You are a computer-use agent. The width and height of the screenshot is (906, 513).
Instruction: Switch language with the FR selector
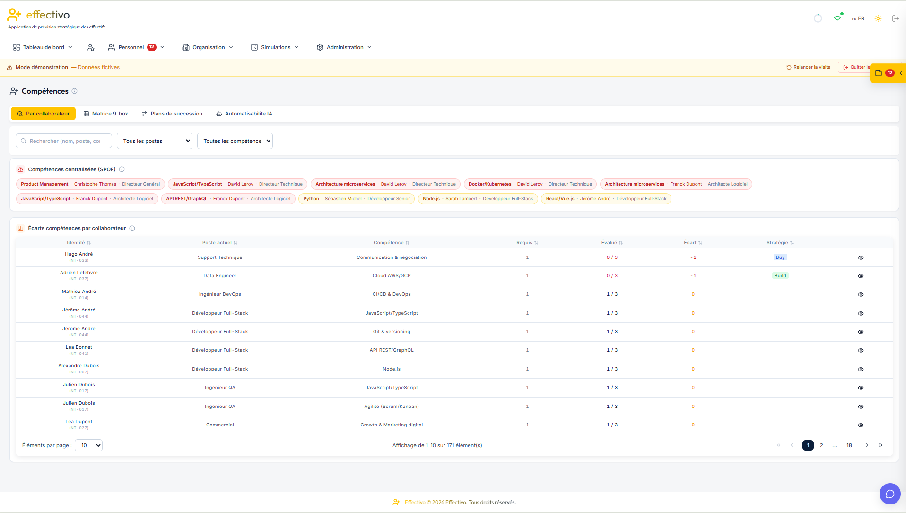coord(858,19)
